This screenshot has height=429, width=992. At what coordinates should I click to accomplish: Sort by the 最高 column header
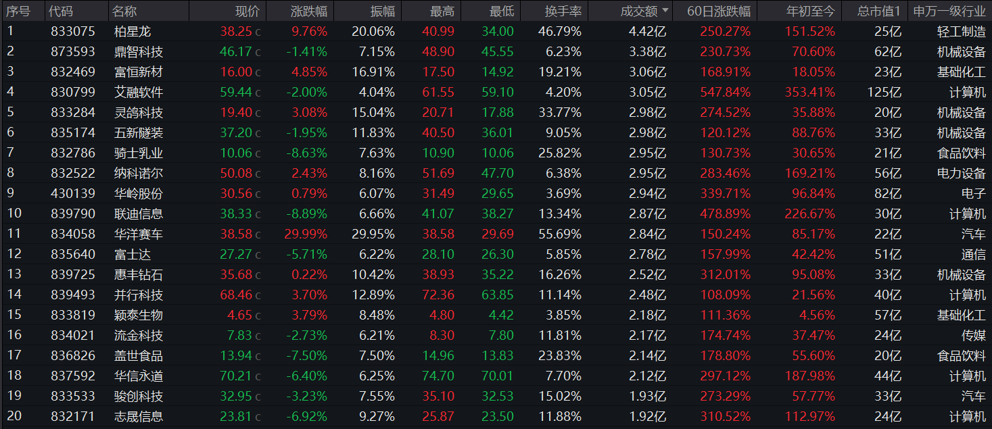(442, 11)
